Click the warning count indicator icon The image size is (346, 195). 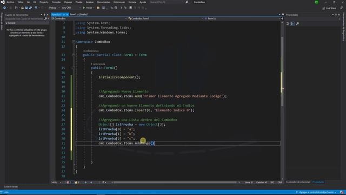(x=76, y=183)
